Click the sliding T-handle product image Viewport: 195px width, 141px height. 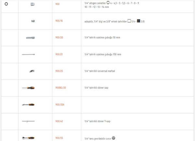pyautogui.click(x=28, y=121)
